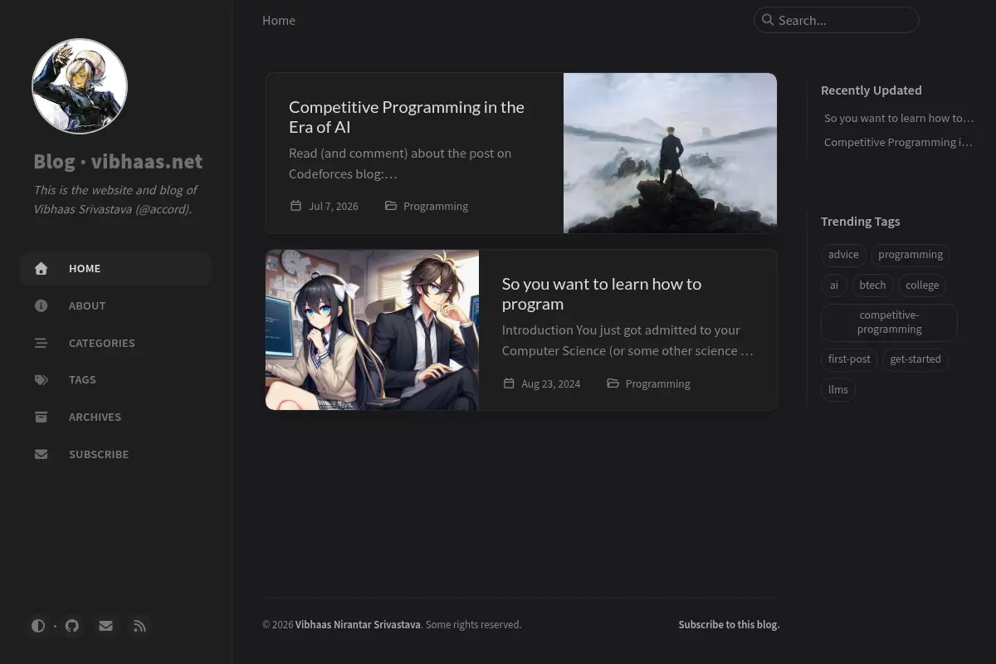Open the Competitive Programming in the Era of AI post
This screenshot has width=996, height=664.
pyautogui.click(x=407, y=117)
